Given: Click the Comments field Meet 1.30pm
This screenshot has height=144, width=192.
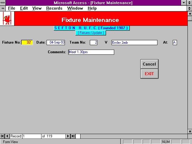Looking at the screenshot, I should pyautogui.click(x=91, y=52).
